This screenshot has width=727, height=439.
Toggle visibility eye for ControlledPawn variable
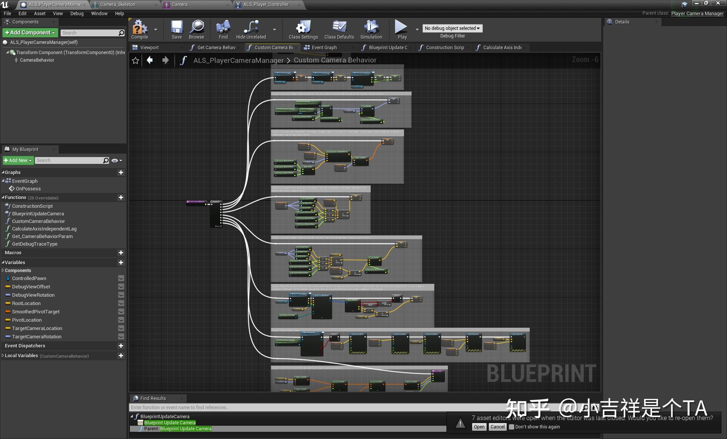pyautogui.click(x=121, y=279)
